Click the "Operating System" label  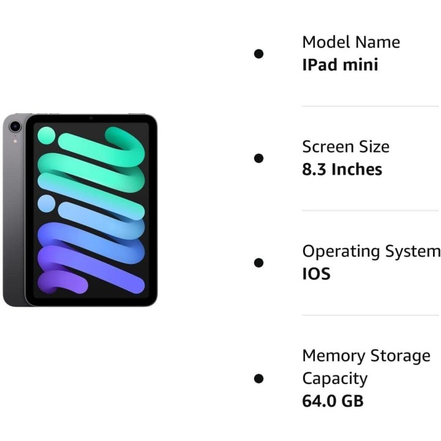[371, 252]
